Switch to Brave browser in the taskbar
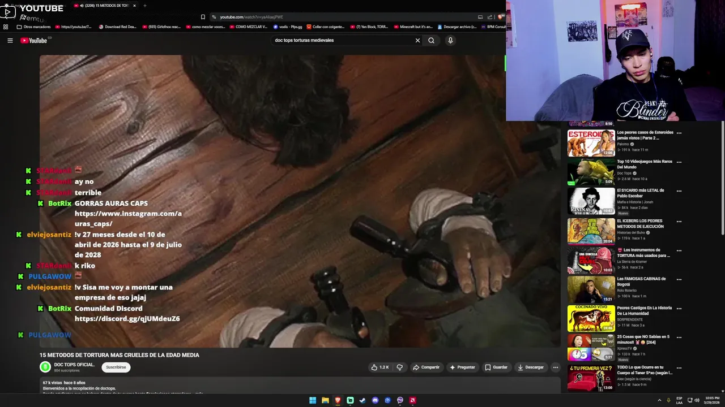This screenshot has height=407, width=725. (x=338, y=400)
